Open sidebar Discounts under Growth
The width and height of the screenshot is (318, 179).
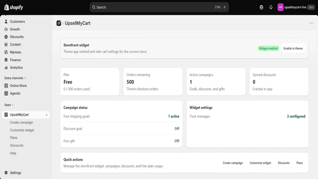coord(17,37)
